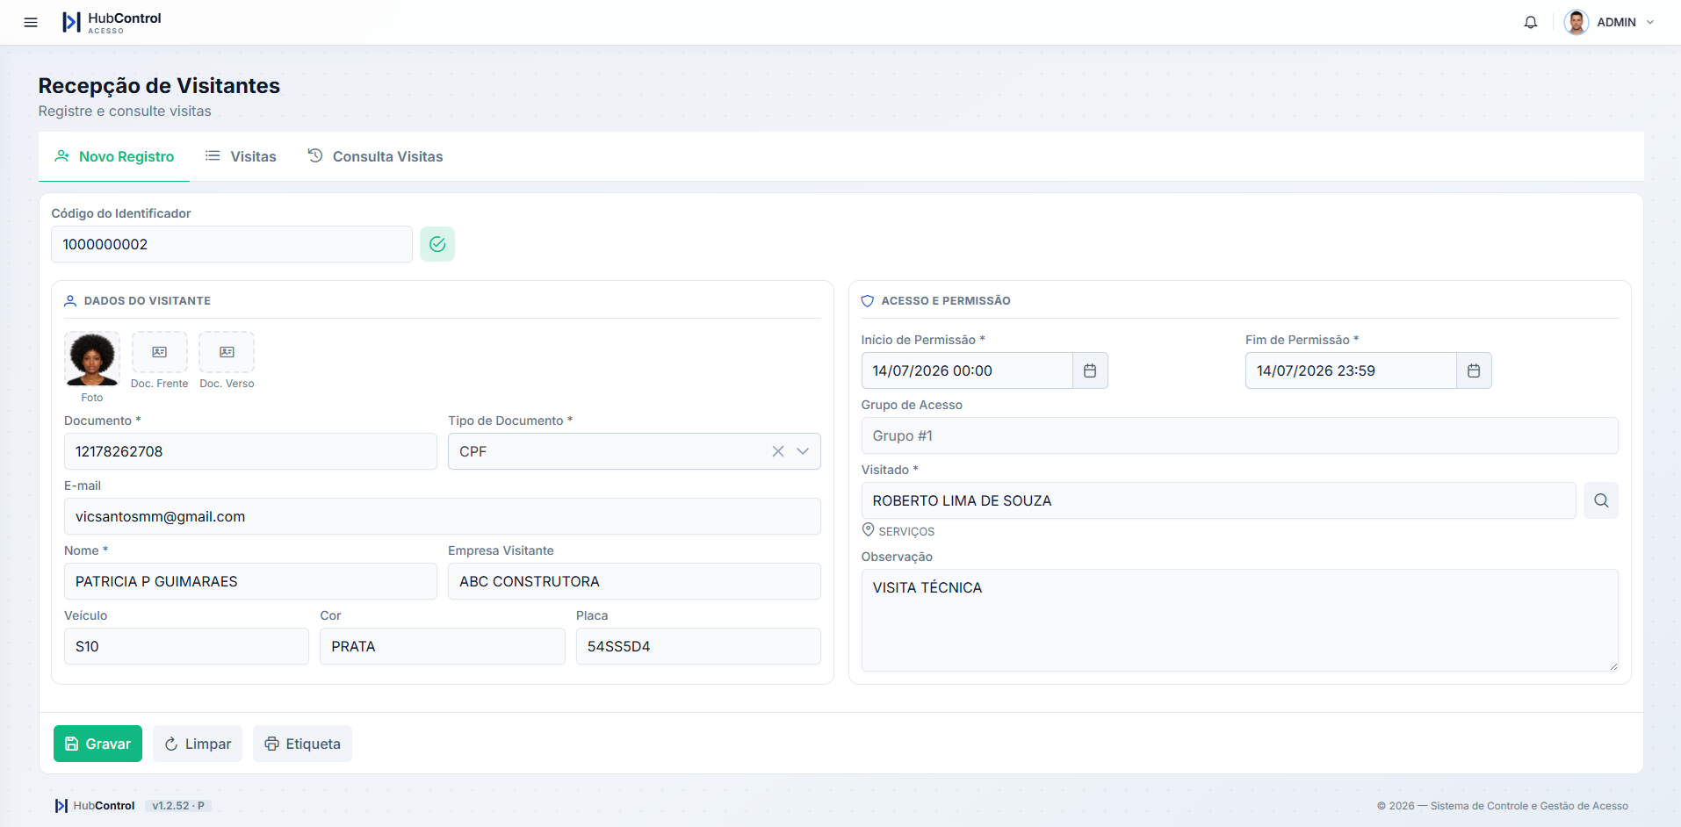The height and width of the screenshot is (827, 1681).
Task: Open the notifications bell
Action: tap(1531, 22)
